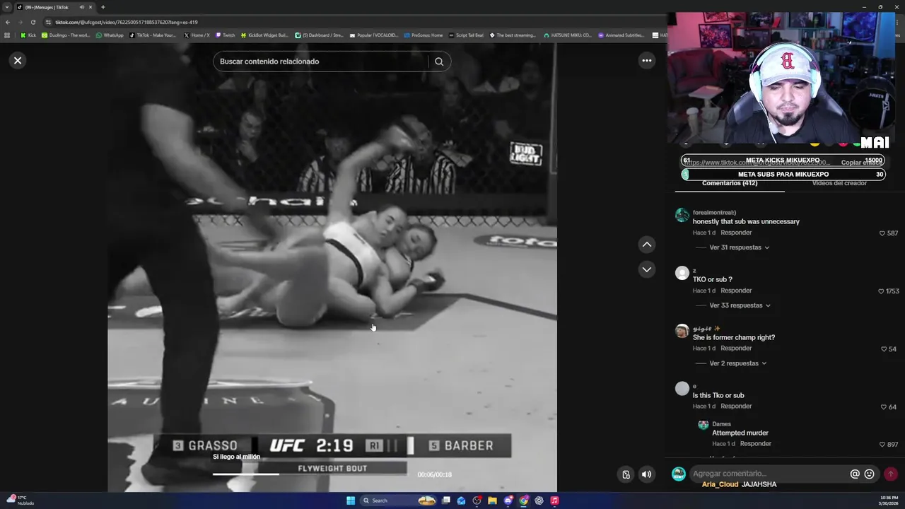Close the '(99+) Mensajes | TikTok' browser tab
This screenshot has width=905, height=509.
point(90,7)
